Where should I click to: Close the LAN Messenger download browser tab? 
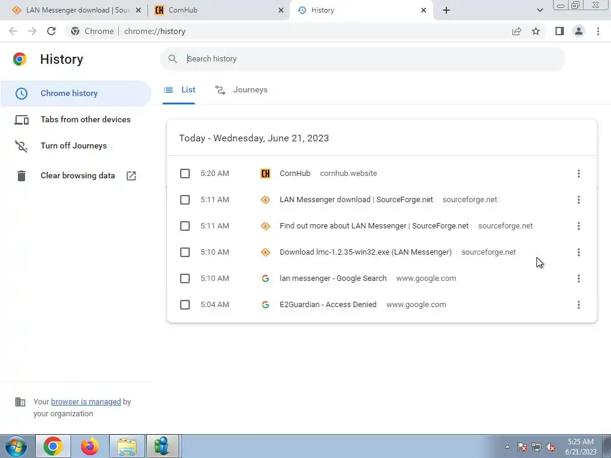coord(138,10)
